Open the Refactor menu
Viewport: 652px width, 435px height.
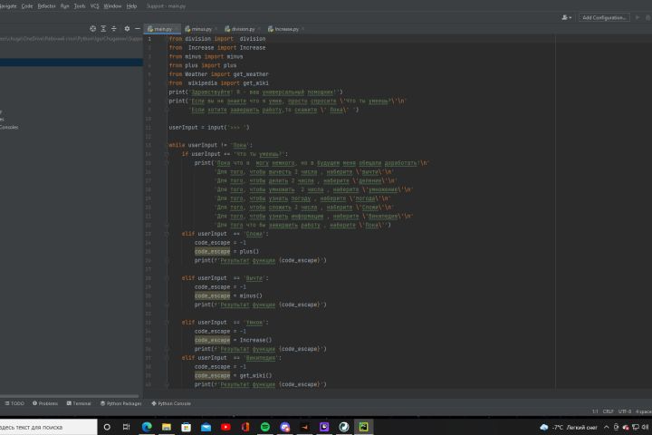pos(46,5)
